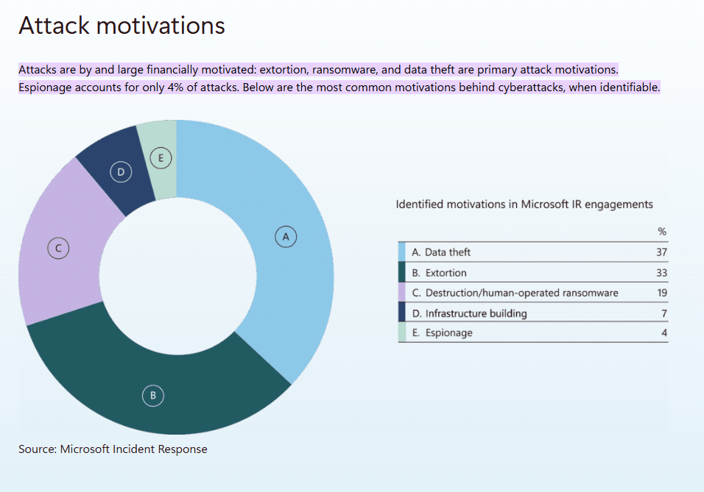Click the light blue Data theft legend swatch
The width and height of the screenshot is (704, 492).
pyautogui.click(x=402, y=252)
